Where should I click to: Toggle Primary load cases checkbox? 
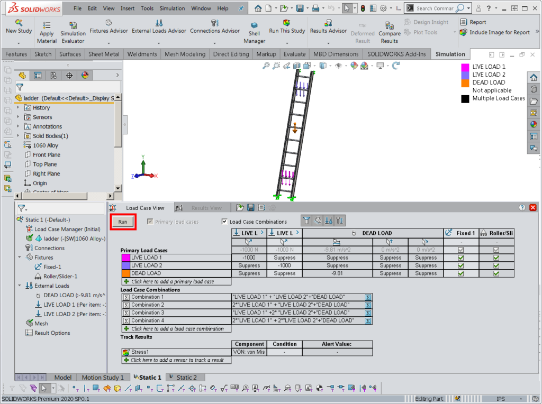pos(150,222)
